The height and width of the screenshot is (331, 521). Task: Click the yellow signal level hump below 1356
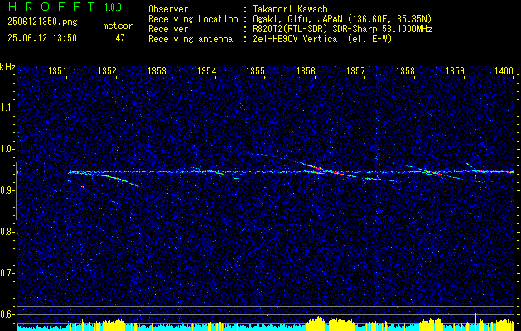[x=316, y=323]
